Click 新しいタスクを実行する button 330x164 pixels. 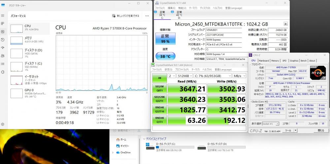pyautogui.click(x=126, y=16)
